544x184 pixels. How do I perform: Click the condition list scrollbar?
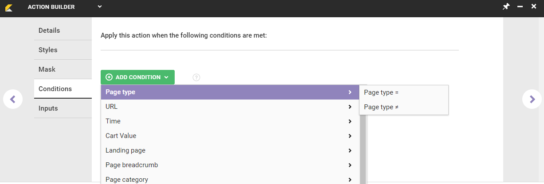[x=363, y=146]
